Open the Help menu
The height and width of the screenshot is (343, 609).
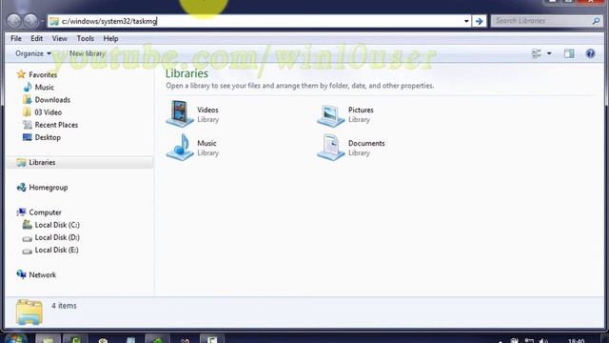tap(110, 38)
